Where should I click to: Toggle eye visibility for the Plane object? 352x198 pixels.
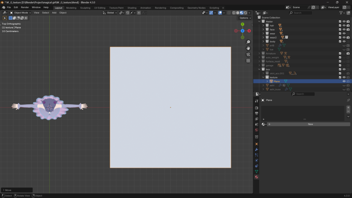tap(344, 81)
